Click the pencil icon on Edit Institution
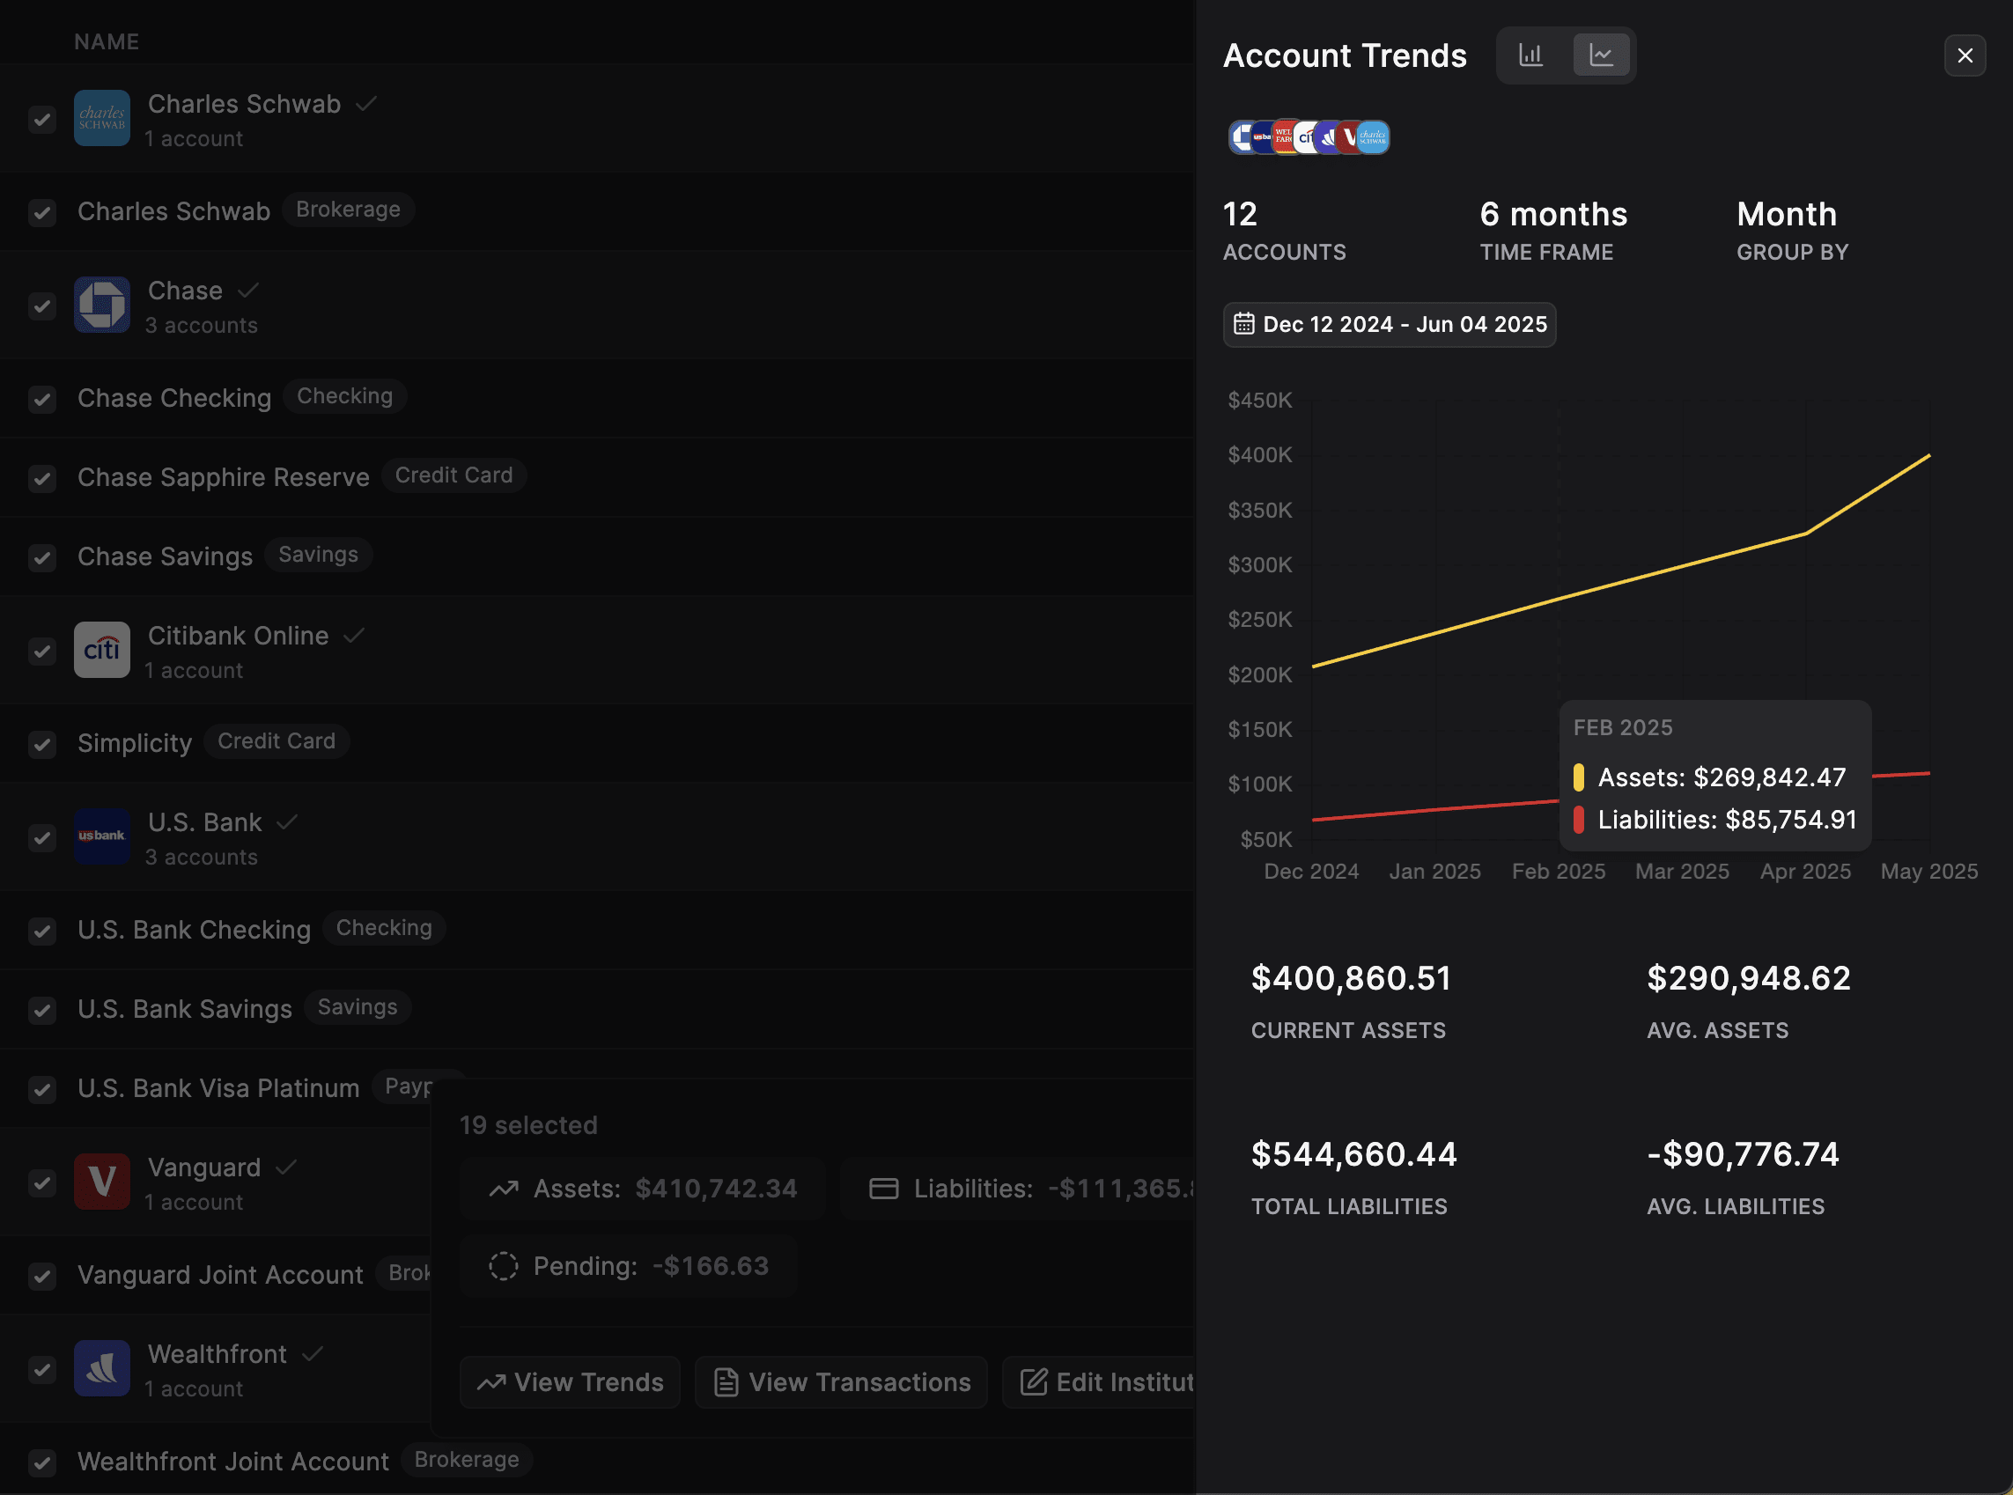The image size is (2013, 1495). pos(1035,1382)
